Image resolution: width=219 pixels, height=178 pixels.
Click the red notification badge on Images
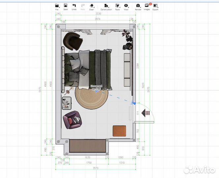click(x=150, y=4)
